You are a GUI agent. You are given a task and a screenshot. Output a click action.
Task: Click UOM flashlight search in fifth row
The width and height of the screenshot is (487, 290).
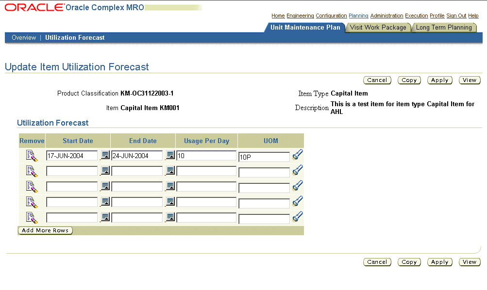298,216
